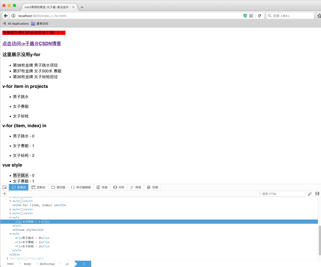
Task: Click the v-for item in projects heading
Action: [25, 86]
